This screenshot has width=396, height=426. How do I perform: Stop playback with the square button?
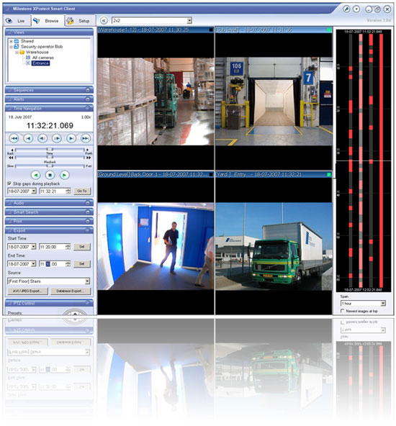(x=50, y=175)
